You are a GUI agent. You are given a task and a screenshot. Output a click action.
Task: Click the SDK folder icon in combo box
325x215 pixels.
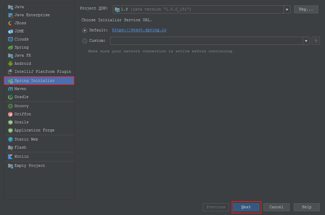117,9
